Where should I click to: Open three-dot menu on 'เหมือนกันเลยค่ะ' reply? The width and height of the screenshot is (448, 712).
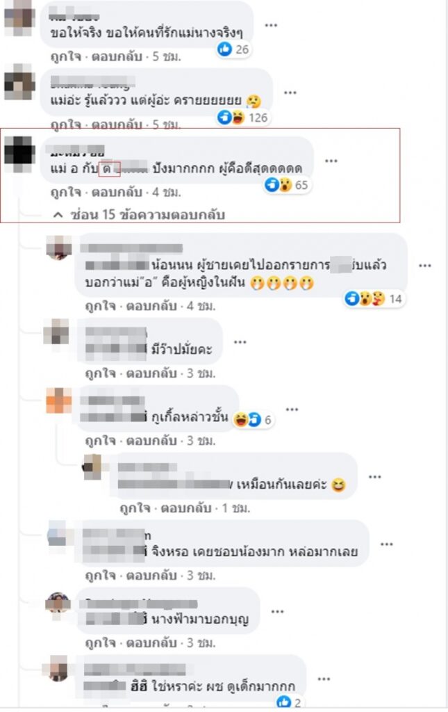pos(375,477)
